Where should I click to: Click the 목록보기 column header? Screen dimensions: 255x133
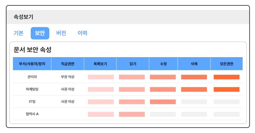pos(100,64)
